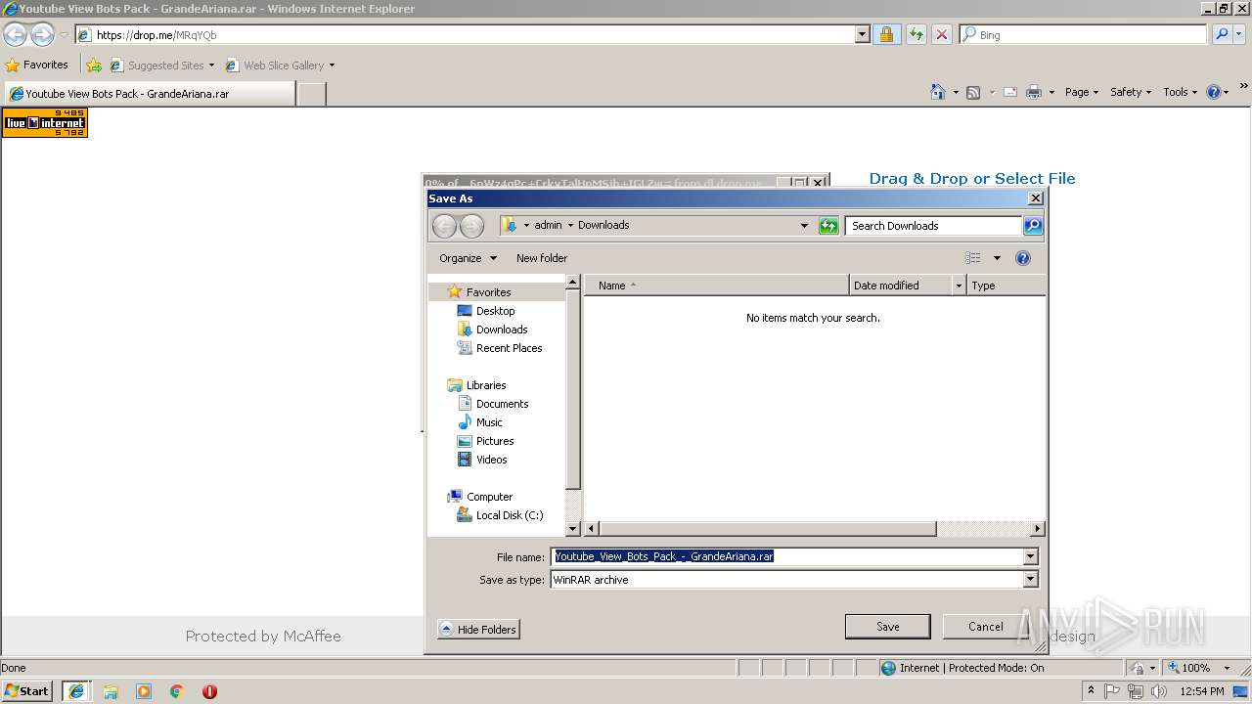This screenshot has height=704, width=1252.
Task: Open Suggested Sites link in favorites bar
Action: (x=162, y=66)
